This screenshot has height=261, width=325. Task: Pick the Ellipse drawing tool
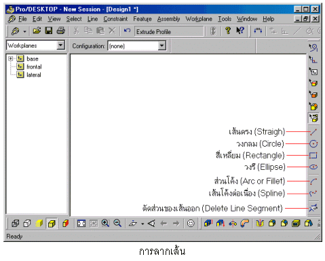pos(313,167)
